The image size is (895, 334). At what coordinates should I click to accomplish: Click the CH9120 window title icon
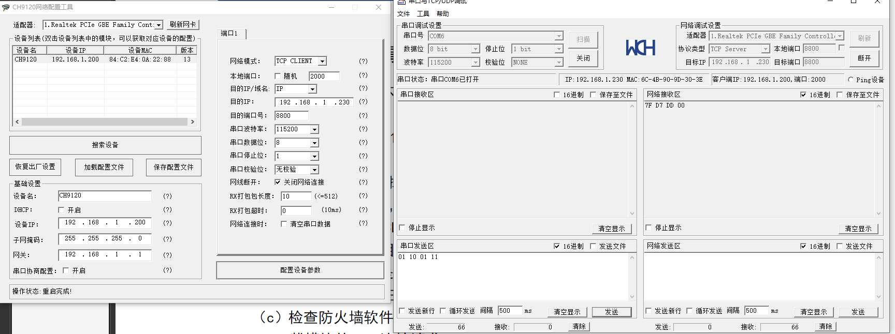6,7
